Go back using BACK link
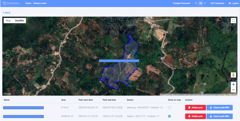 [6, 13]
